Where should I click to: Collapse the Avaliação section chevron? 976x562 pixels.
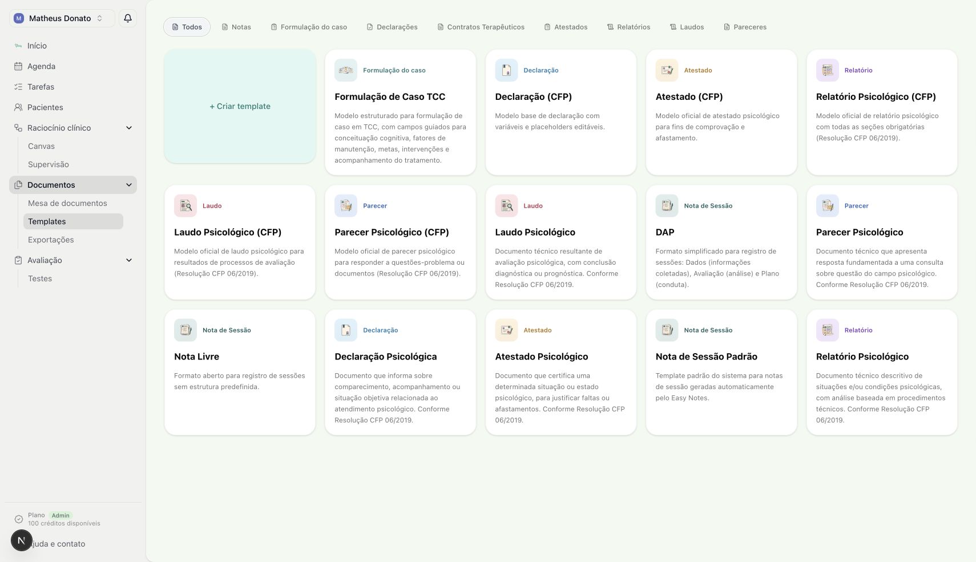point(129,260)
